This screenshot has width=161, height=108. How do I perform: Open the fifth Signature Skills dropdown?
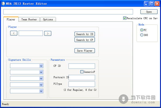pyautogui.click(x=27, y=91)
